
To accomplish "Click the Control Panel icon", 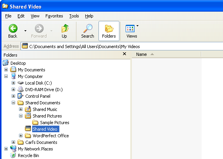I will [x=21, y=96].
